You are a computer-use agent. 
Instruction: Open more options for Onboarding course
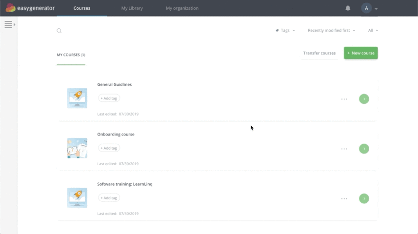(344, 149)
